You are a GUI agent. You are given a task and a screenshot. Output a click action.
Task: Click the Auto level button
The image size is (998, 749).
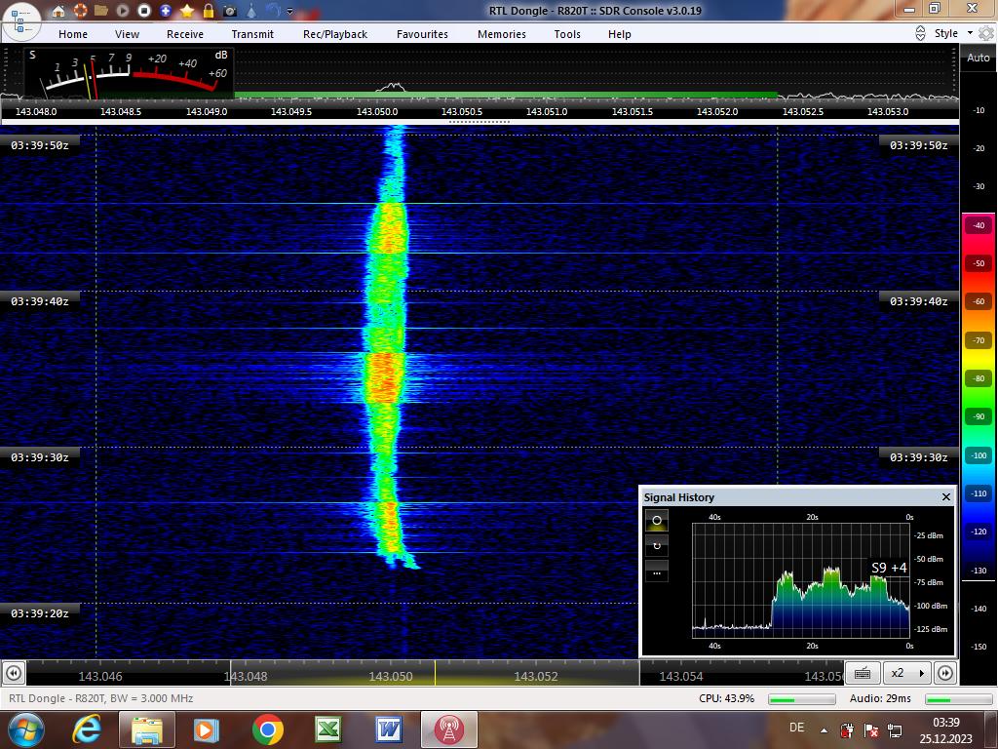click(x=978, y=58)
